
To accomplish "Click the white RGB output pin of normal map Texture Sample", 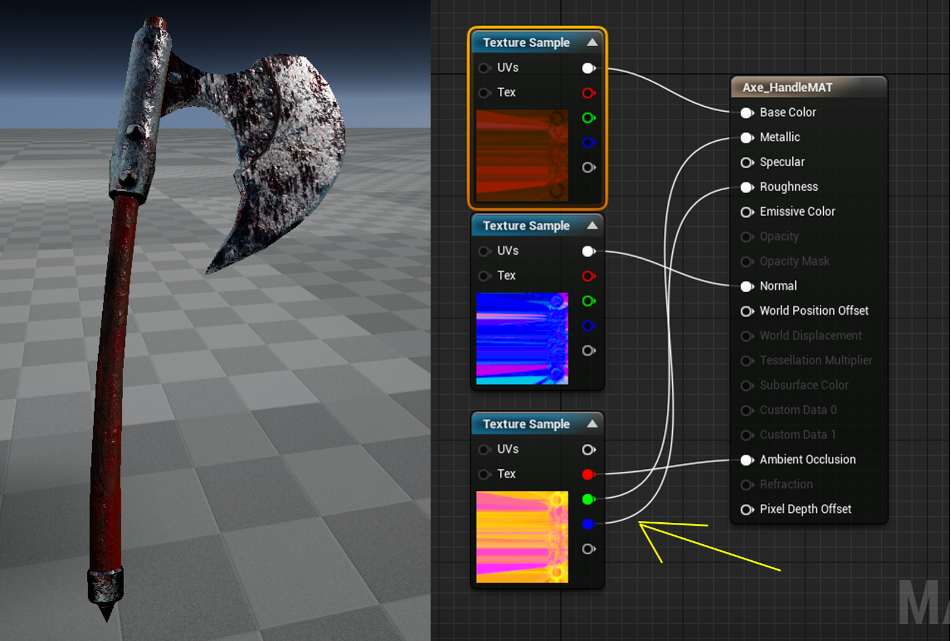I will [588, 251].
